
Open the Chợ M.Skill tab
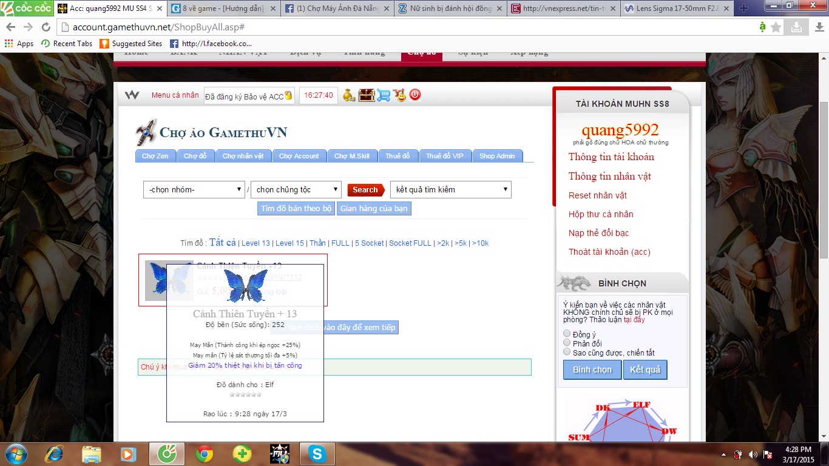[352, 156]
